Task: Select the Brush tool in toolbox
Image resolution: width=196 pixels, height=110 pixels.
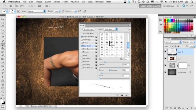Action: click(3, 45)
